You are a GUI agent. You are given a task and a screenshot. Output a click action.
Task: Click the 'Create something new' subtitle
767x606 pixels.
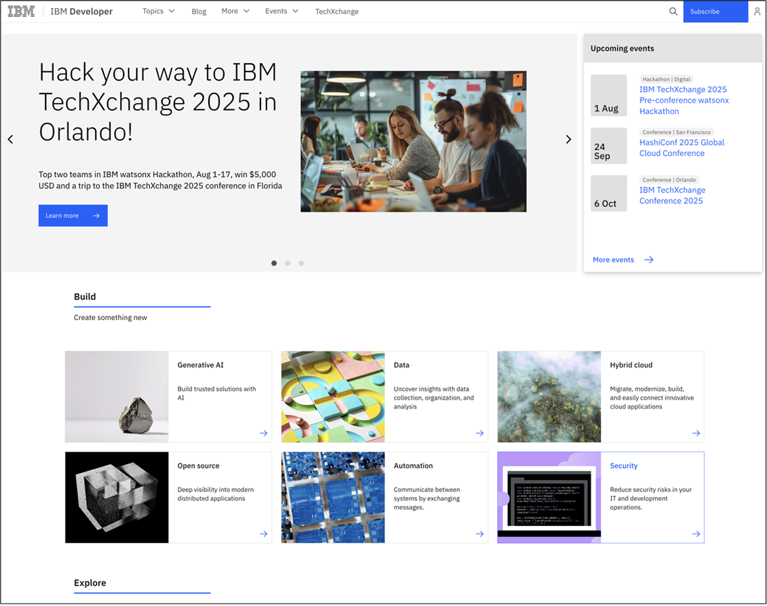110,318
